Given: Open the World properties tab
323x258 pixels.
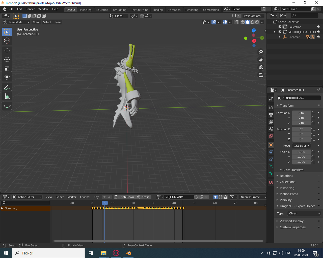Looking at the screenshot, I should pos(271,136).
